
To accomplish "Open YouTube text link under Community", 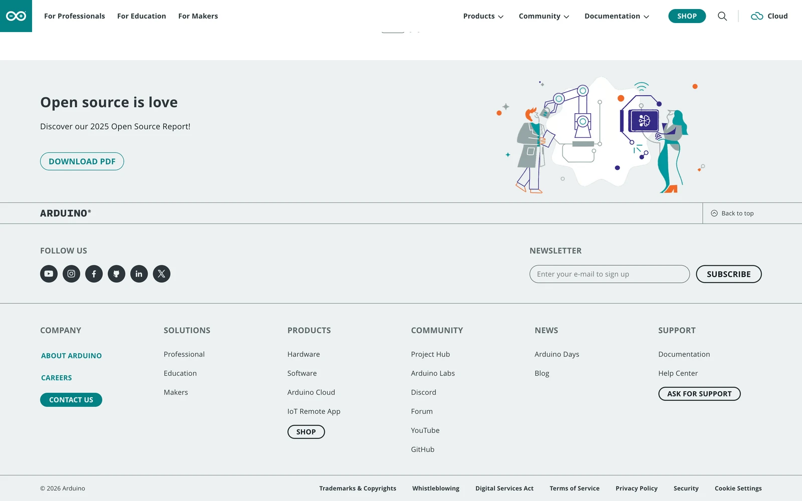I will coord(425,430).
